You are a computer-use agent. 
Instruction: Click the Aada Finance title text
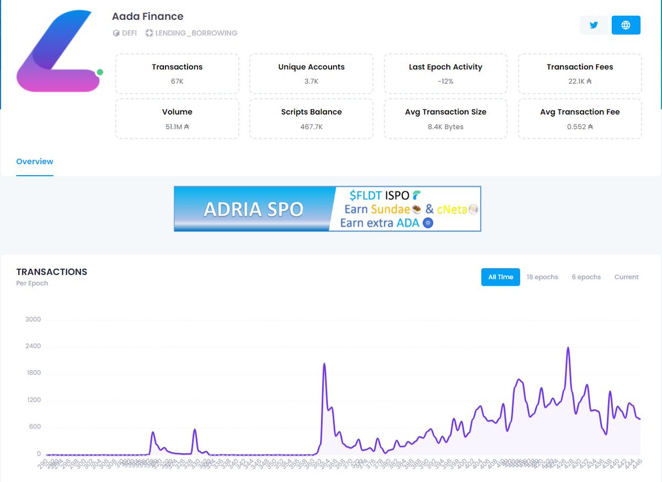tap(148, 17)
